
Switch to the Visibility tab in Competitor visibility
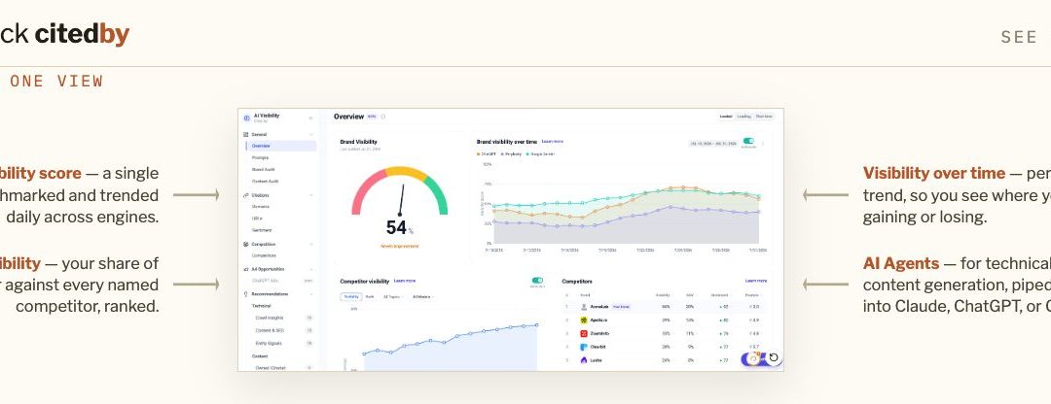pos(351,297)
